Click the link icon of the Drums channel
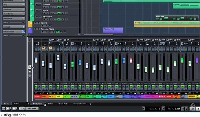Screen dimensions: 200x117 click(x=36, y=93)
